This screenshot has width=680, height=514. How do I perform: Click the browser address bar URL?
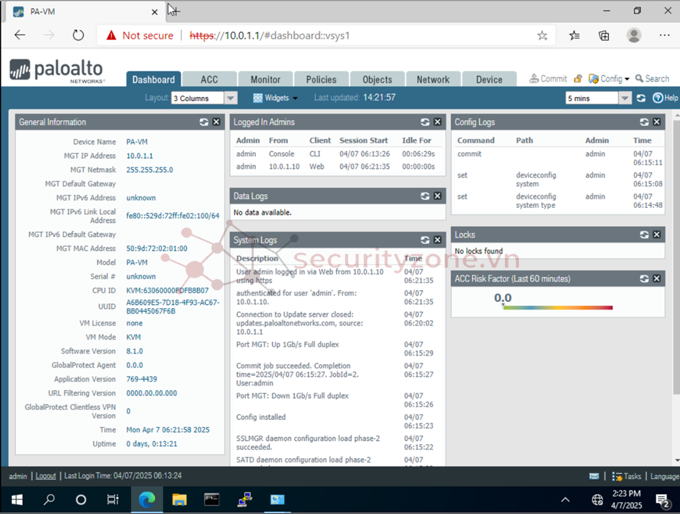[x=270, y=36]
